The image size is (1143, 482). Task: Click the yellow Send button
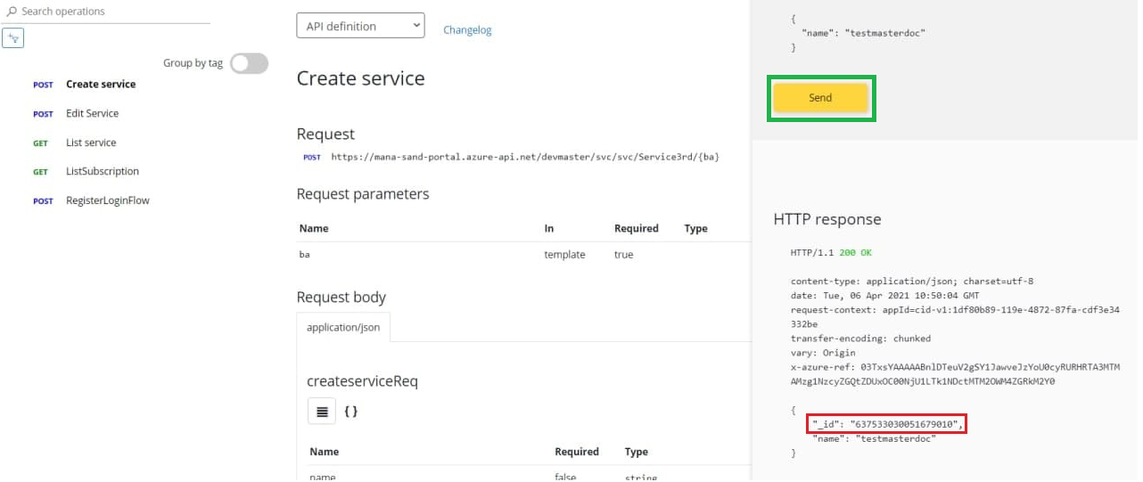[820, 98]
